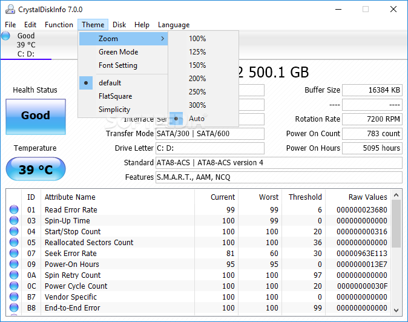Select the Seek Error Rate row text

click(x=71, y=254)
